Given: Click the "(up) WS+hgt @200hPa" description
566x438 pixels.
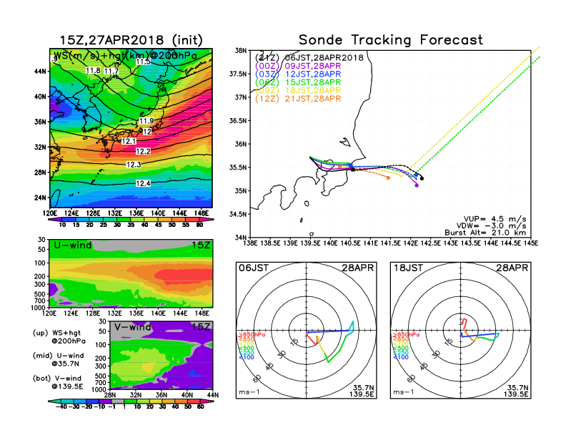Looking at the screenshot, I should (59, 337).
